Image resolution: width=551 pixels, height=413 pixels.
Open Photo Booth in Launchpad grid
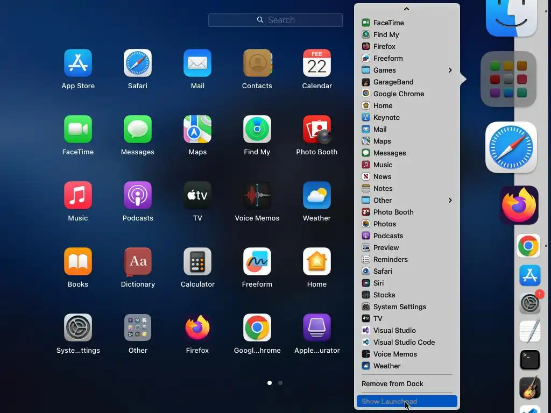[317, 129]
